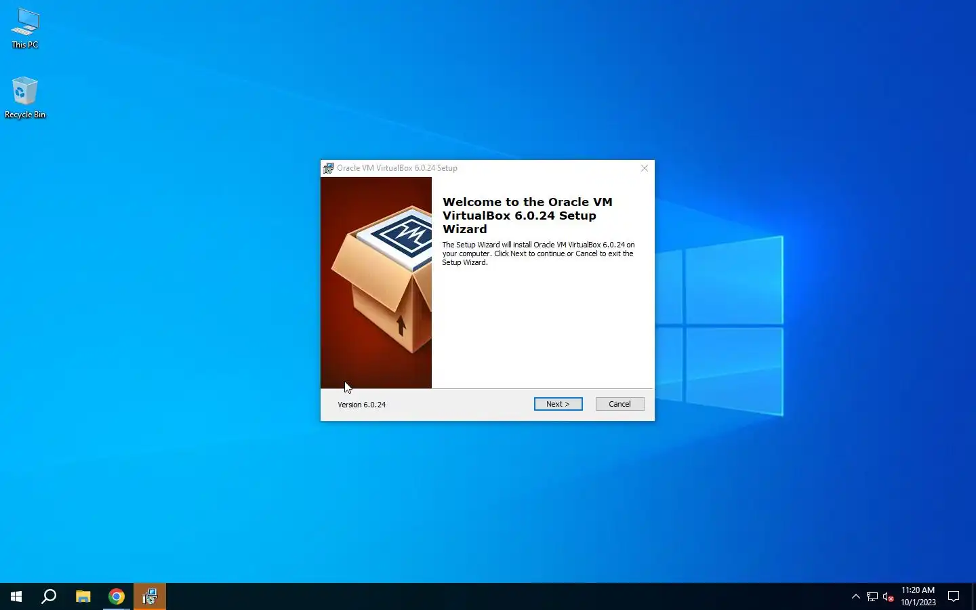This screenshot has height=610, width=976.
Task: Click the VirtualBox setup title bar icon
Action: coord(328,168)
